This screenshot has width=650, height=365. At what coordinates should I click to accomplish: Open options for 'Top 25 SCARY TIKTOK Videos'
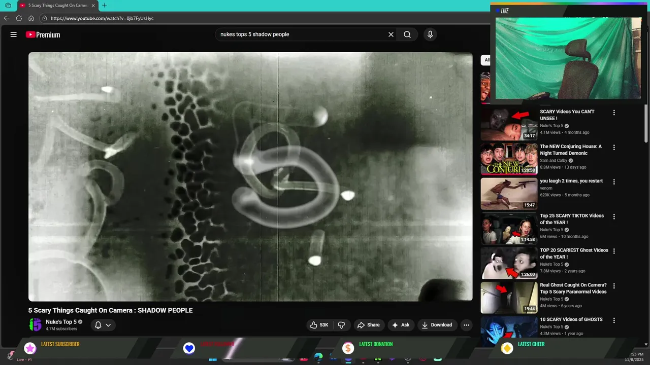point(614,216)
